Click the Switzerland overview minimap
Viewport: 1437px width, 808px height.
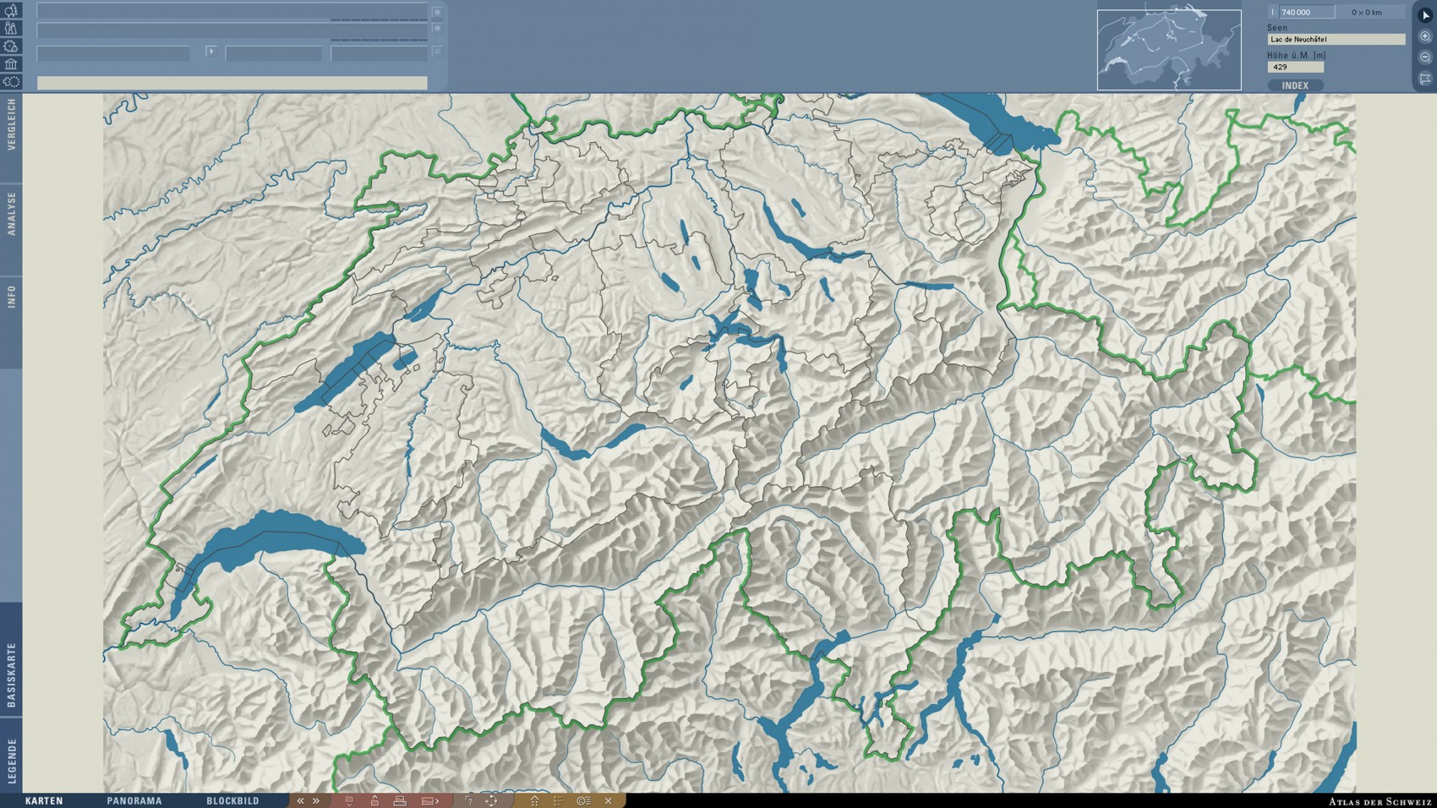point(1169,50)
